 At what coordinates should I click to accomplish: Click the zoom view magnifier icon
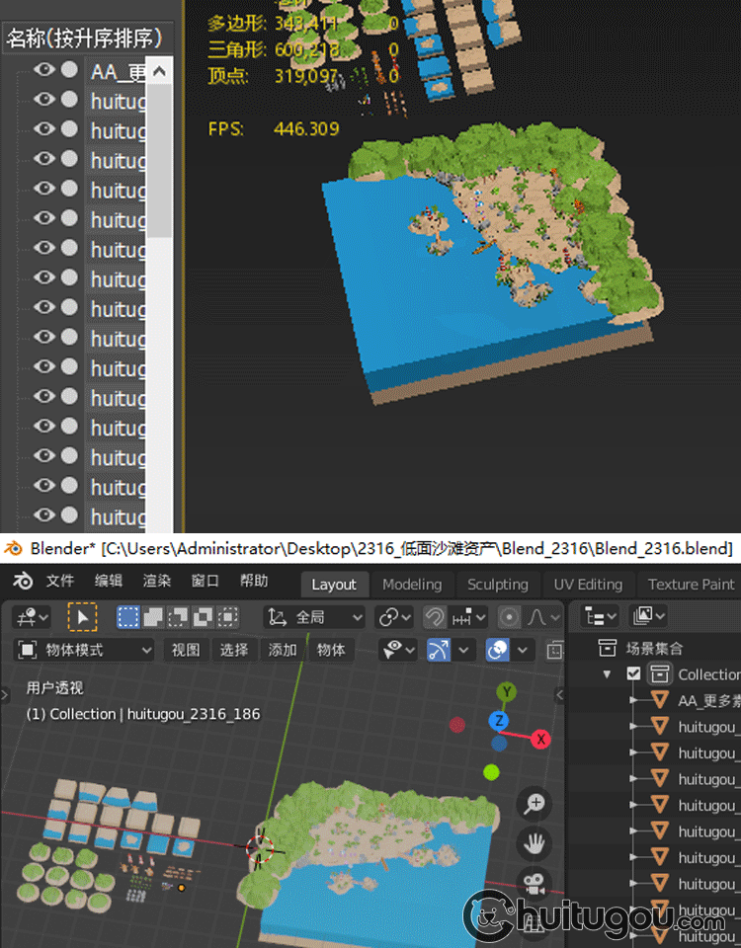pyautogui.click(x=535, y=803)
